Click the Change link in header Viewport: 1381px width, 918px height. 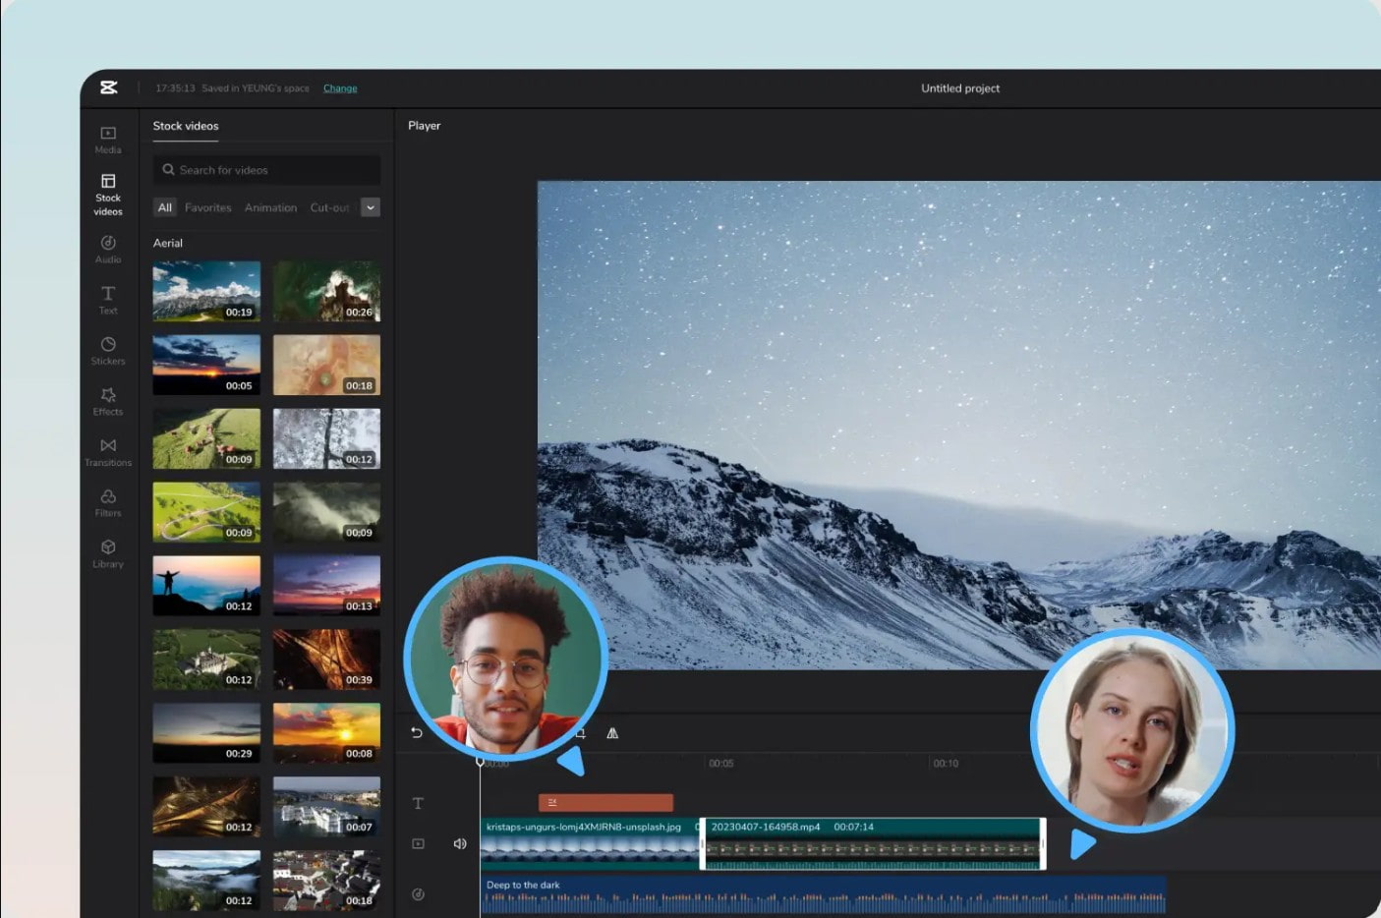pos(340,88)
